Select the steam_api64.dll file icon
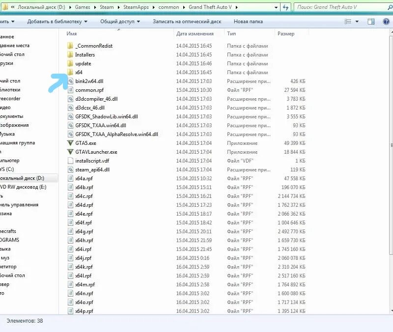393x332 pixels. [70, 169]
